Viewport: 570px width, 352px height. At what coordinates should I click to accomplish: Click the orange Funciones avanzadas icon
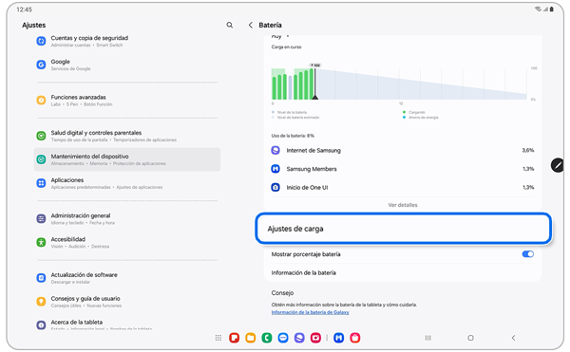coord(41,101)
